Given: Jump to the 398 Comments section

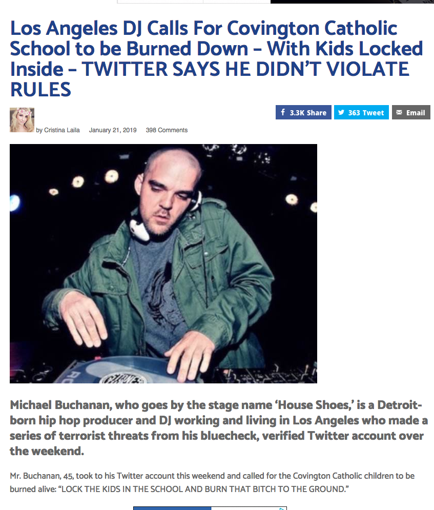Looking at the screenshot, I should pos(167,130).
